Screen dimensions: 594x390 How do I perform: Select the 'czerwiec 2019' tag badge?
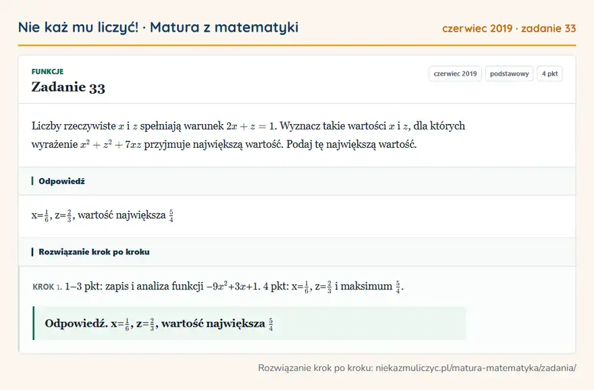tap(455, 74)
